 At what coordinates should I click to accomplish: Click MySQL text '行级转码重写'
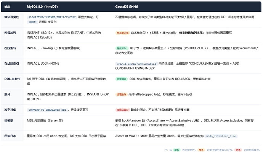click(79, 110)
